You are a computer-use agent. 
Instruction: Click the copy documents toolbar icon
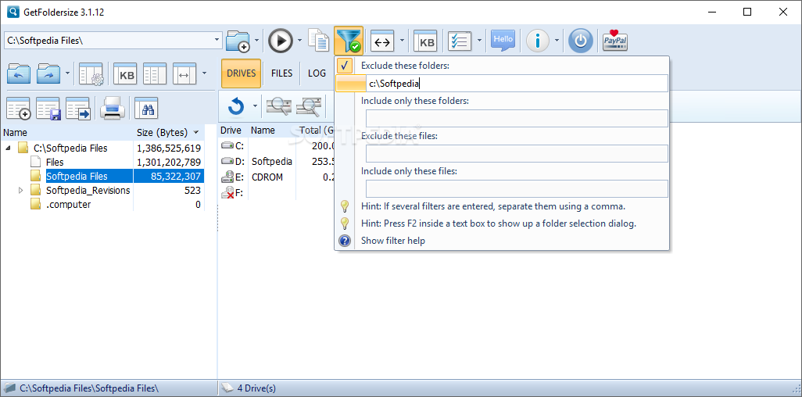(x=319, y=41)
